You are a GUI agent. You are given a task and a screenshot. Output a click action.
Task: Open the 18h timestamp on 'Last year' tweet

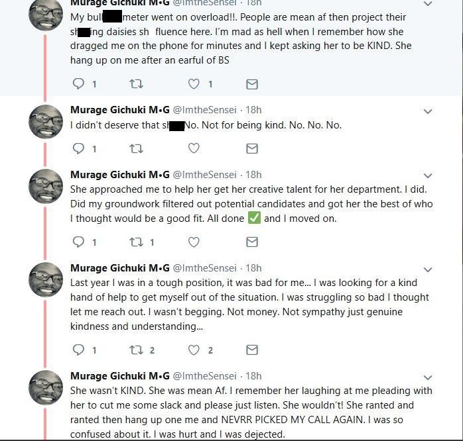coord(253,268)
